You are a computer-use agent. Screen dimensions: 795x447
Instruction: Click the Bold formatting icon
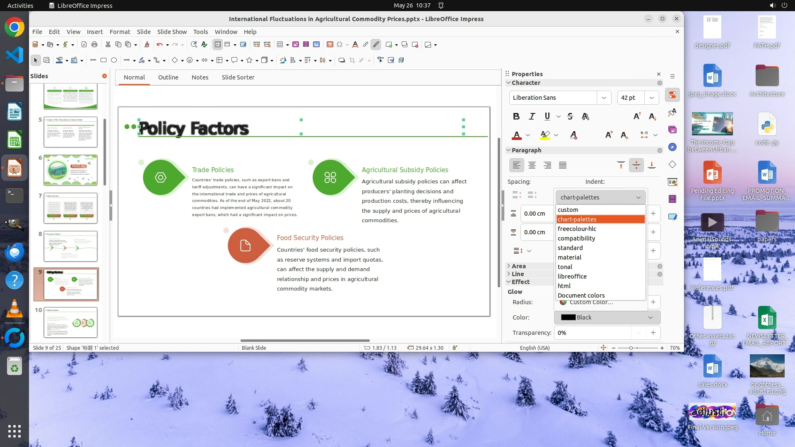516,116
